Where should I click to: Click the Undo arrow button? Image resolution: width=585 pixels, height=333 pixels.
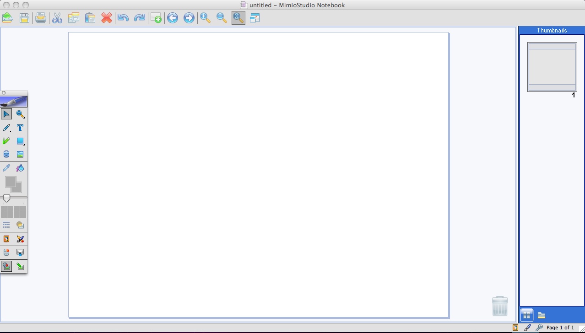(123, 18)
